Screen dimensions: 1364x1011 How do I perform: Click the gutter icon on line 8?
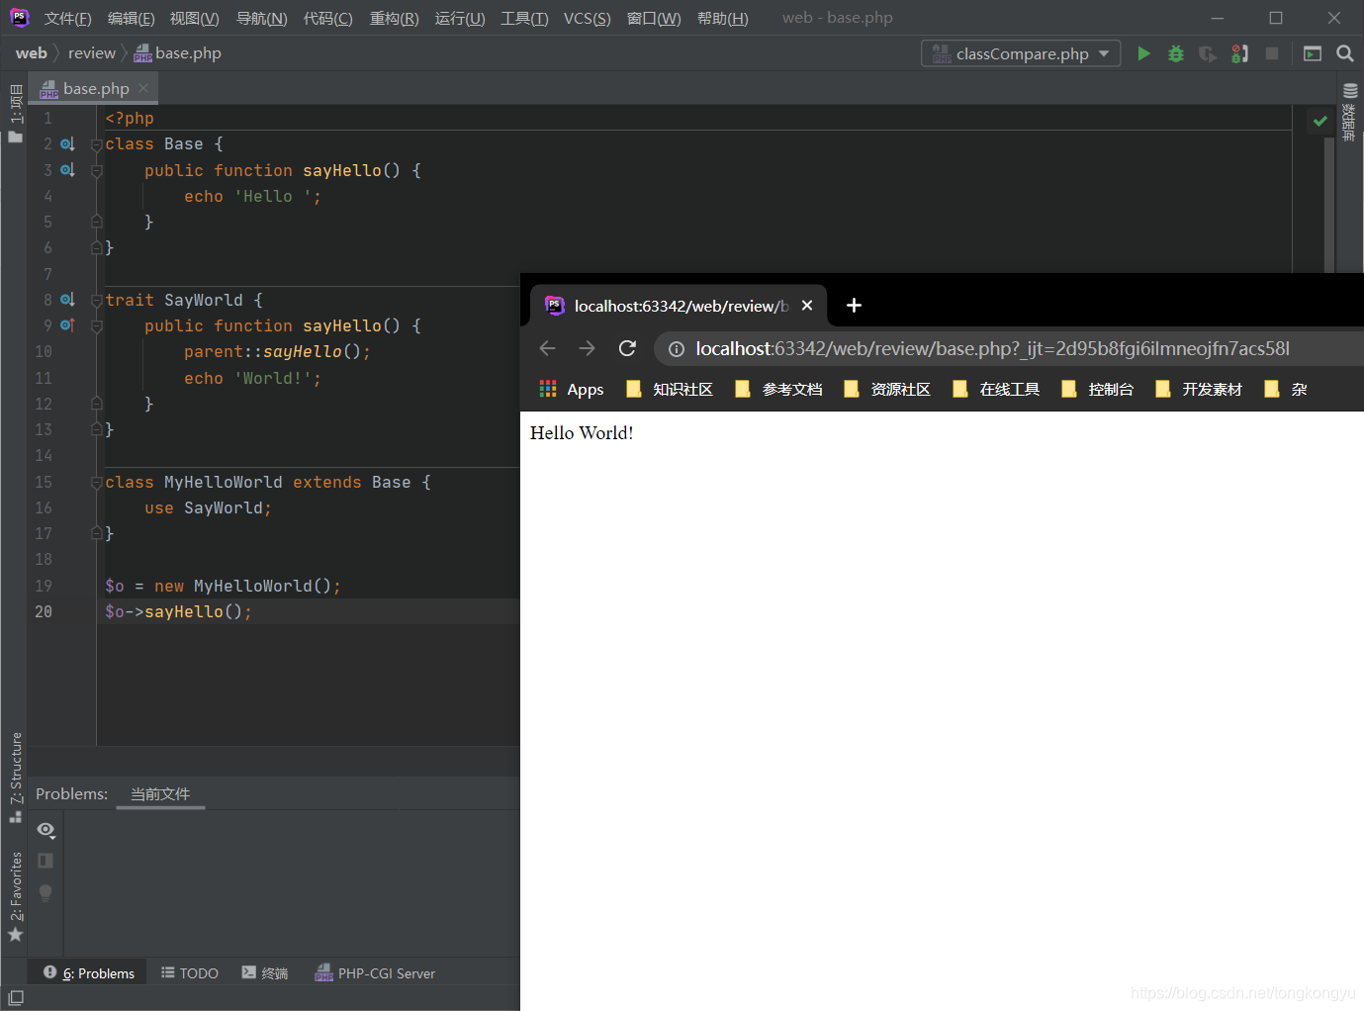[67, 300]
